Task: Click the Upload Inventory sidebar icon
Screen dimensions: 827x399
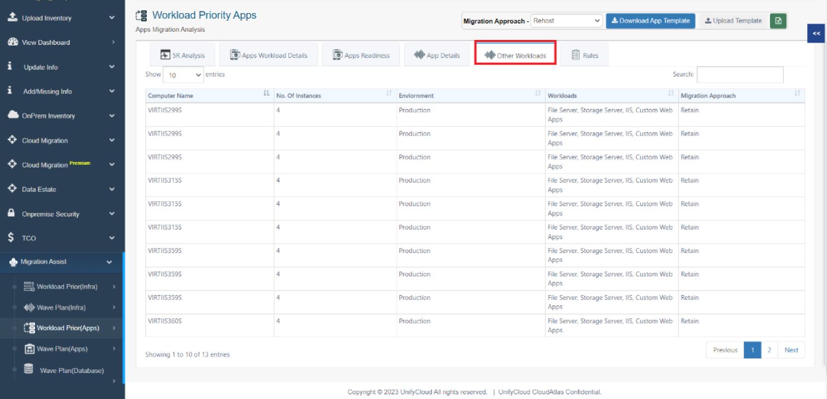Action: [x=12, y=18]
